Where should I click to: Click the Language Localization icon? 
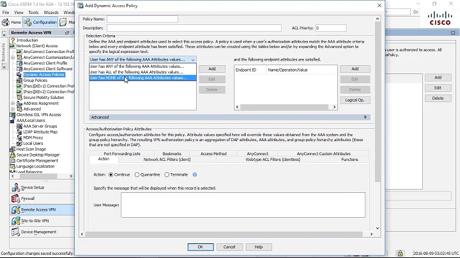tap(13, 166)
